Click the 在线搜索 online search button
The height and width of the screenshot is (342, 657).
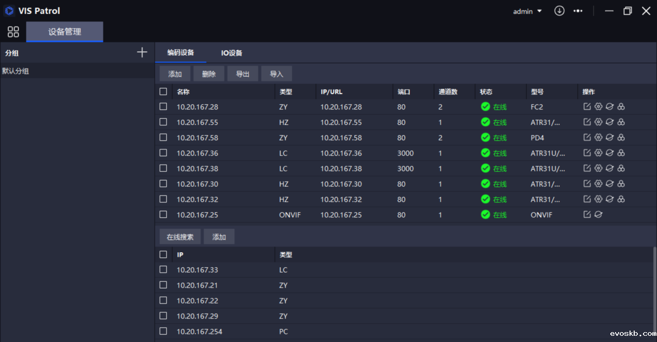pos(180,237)
